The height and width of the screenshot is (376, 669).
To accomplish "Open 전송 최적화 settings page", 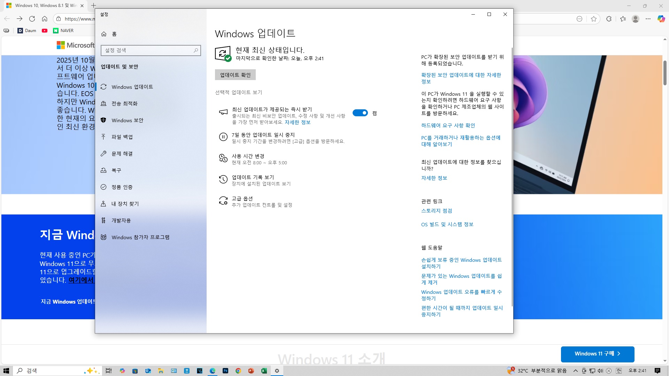I will pos(151,103).
